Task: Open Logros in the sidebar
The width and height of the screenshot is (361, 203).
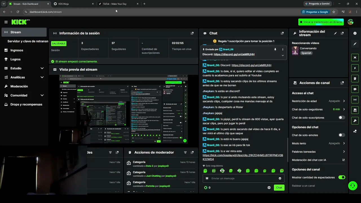Action: click(x=24, y=59)
